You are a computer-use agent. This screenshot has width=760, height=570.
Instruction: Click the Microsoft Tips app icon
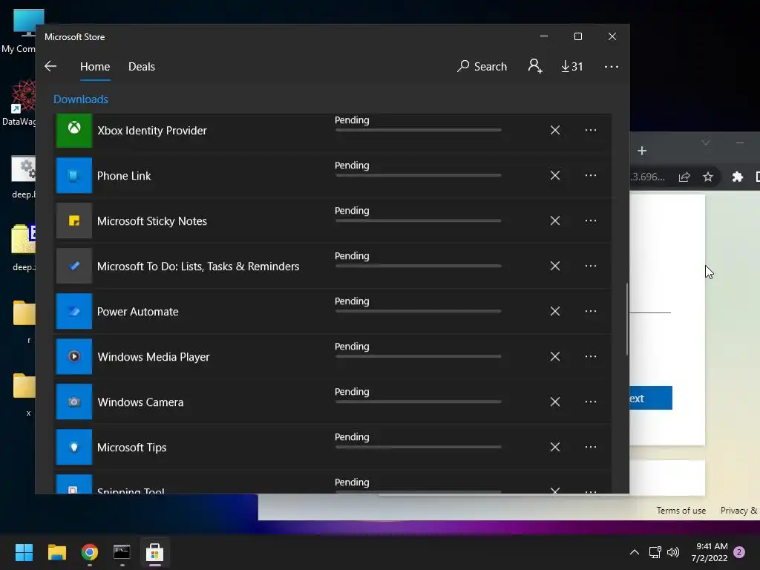pos(74,447)
